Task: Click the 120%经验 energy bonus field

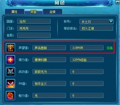Action: (x=87, y=60)
